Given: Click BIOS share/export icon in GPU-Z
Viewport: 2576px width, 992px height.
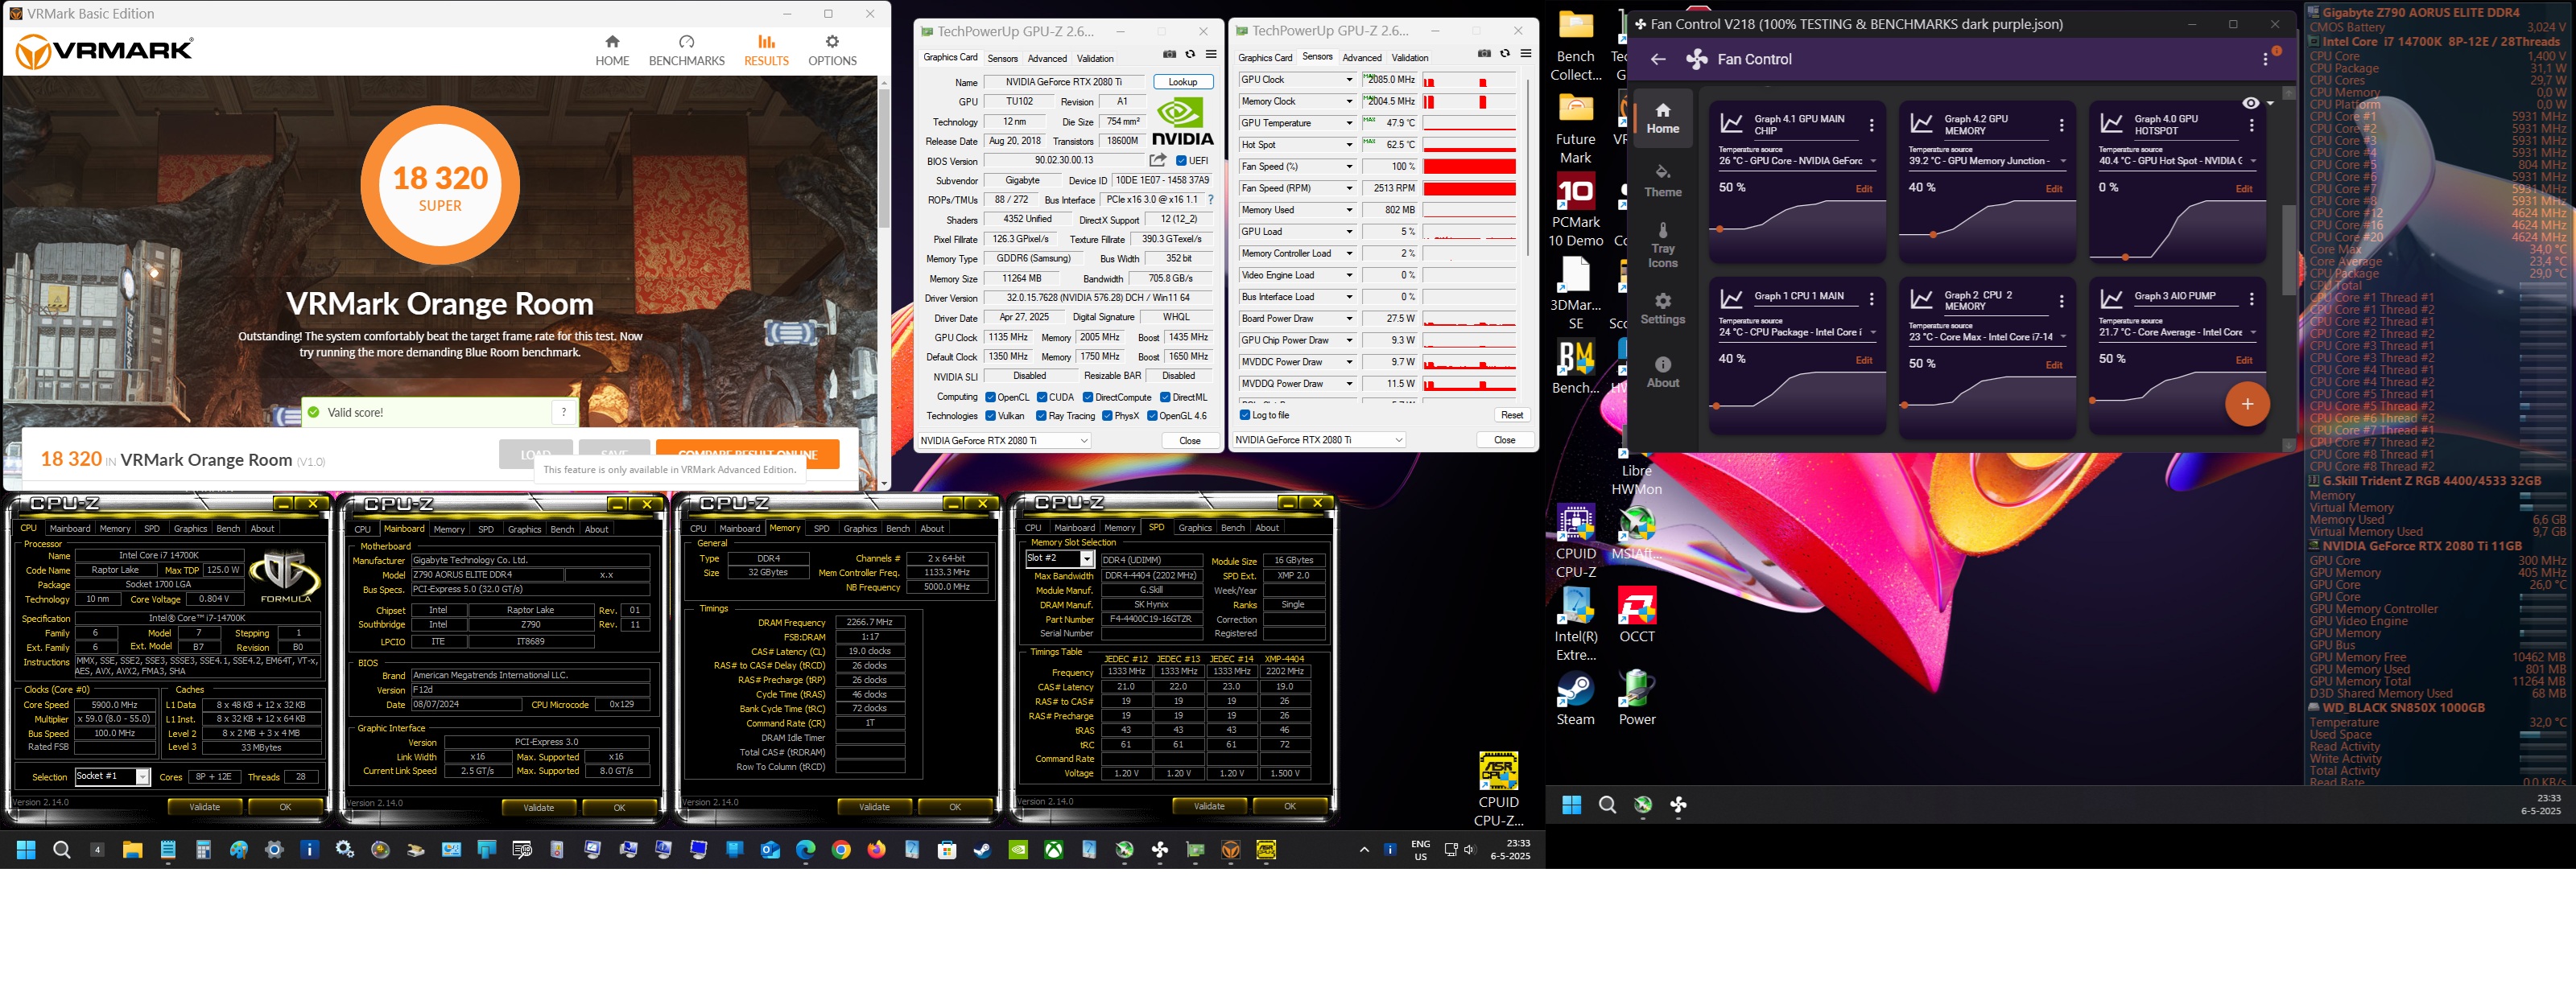Looking at the screenshot, I should point(1157,160).
